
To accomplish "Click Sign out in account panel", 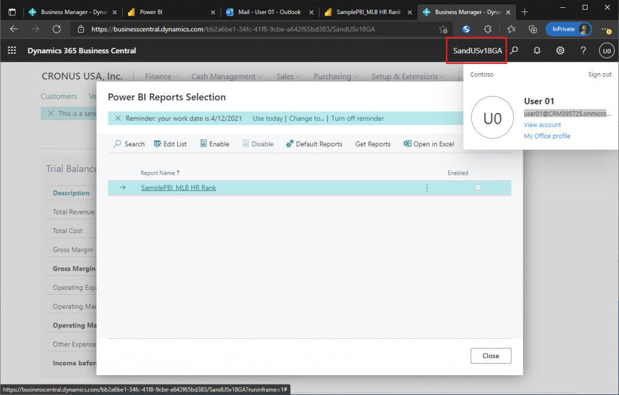I will pyautogui.click(x=600, y=74).
